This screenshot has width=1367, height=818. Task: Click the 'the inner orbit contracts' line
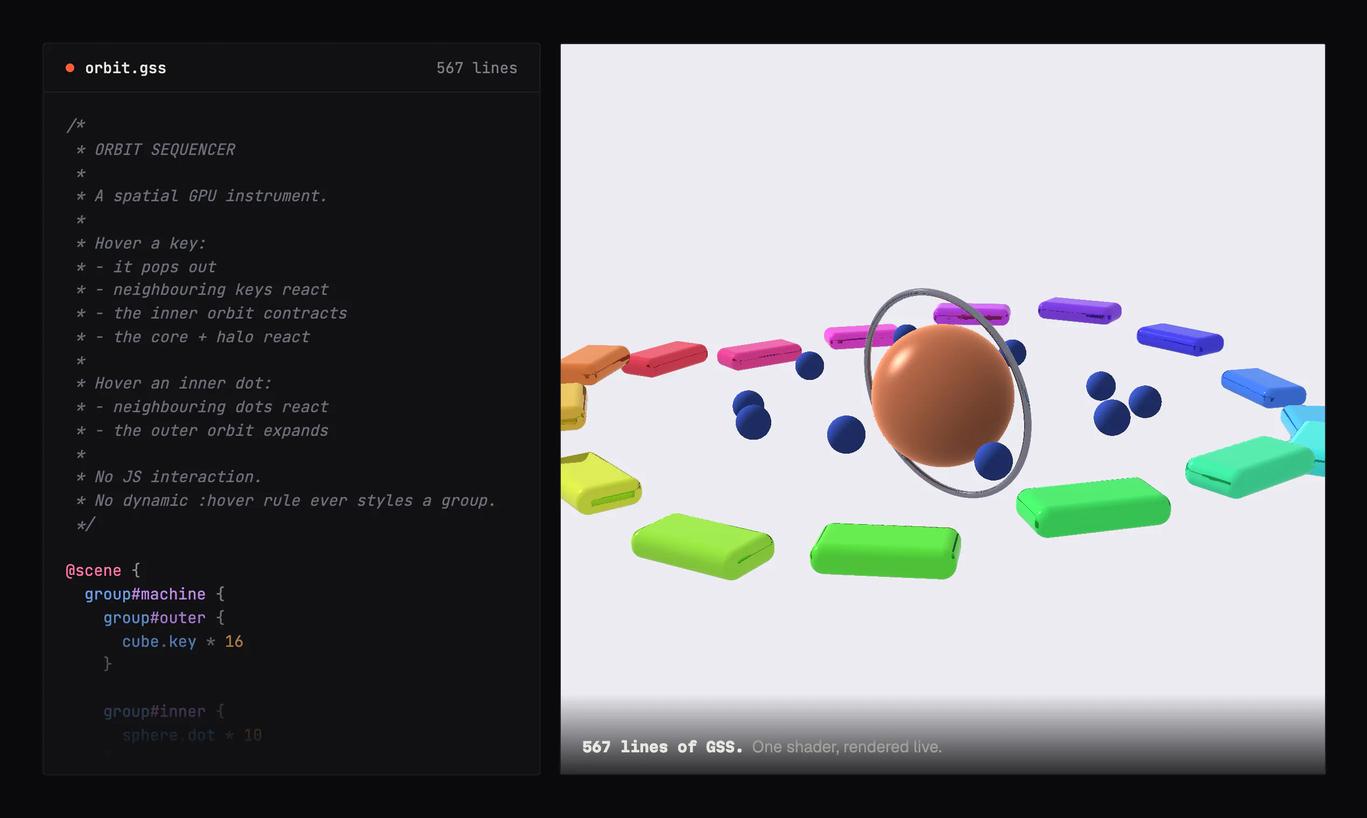click(x=230, y=313)
